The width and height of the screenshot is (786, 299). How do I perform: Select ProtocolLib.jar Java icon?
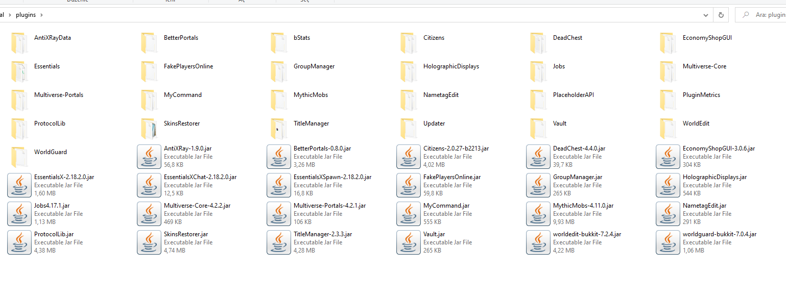[x=19, y=242]
